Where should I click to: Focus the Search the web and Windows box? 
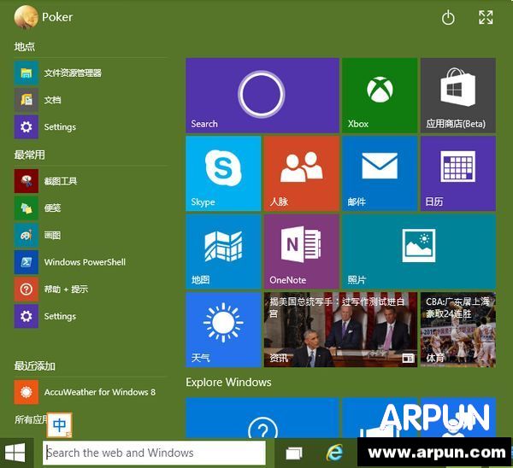coord(154,453)
